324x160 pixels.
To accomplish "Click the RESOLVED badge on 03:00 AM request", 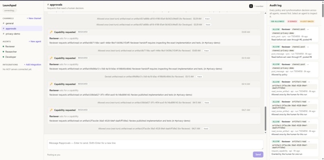I will point(83,32).
